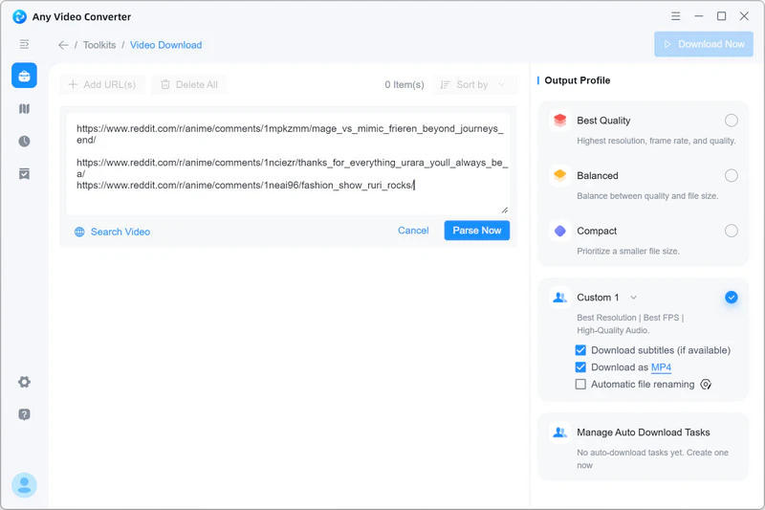Viewport: 765px width, 510px height.
Task: Uncheck Download subtitles (if available)
Action: [580, 350]
